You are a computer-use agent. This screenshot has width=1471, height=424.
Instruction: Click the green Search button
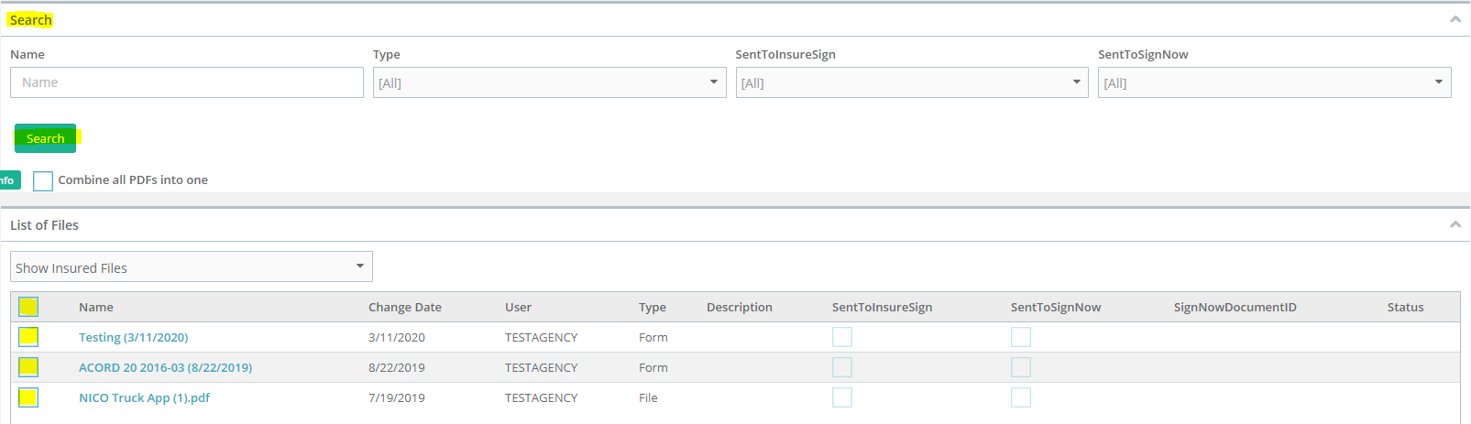point(45,138)
